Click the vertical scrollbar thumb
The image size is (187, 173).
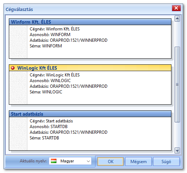point(177,85)
